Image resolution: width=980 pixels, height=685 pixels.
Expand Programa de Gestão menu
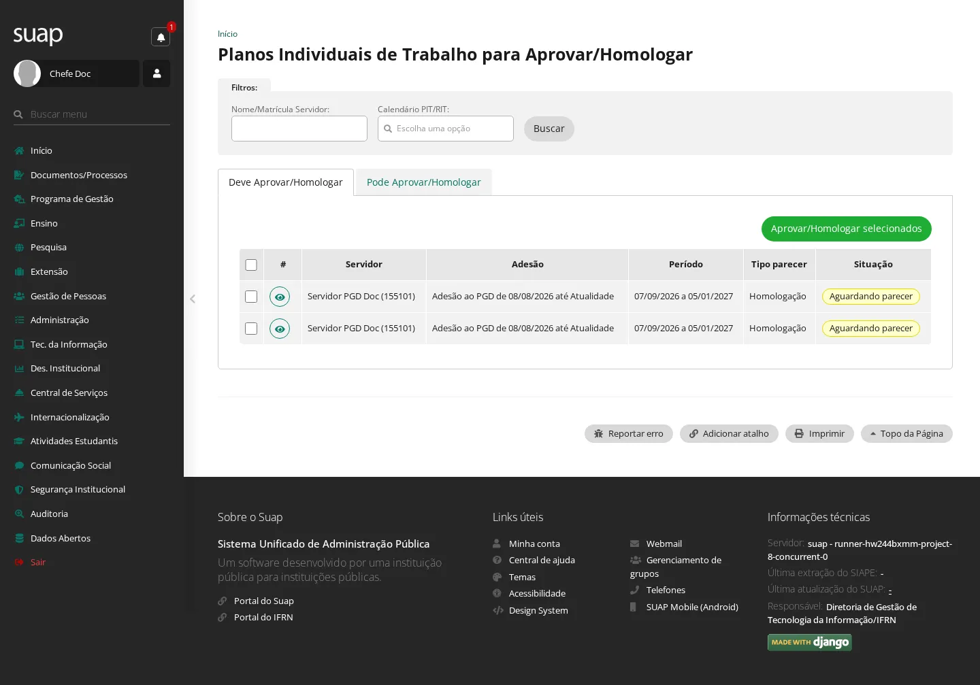72,199
